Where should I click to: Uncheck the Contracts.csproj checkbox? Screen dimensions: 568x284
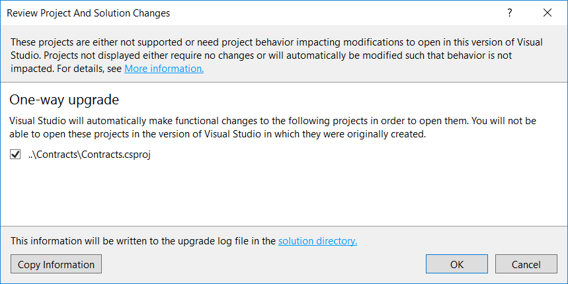click(15, 155)
